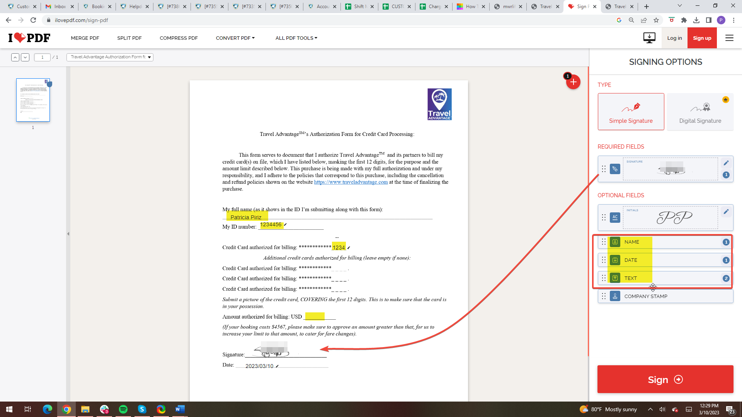Click the desktop app download monitor icon
This screenshot has height=417, width=742.
pos(649,38)
